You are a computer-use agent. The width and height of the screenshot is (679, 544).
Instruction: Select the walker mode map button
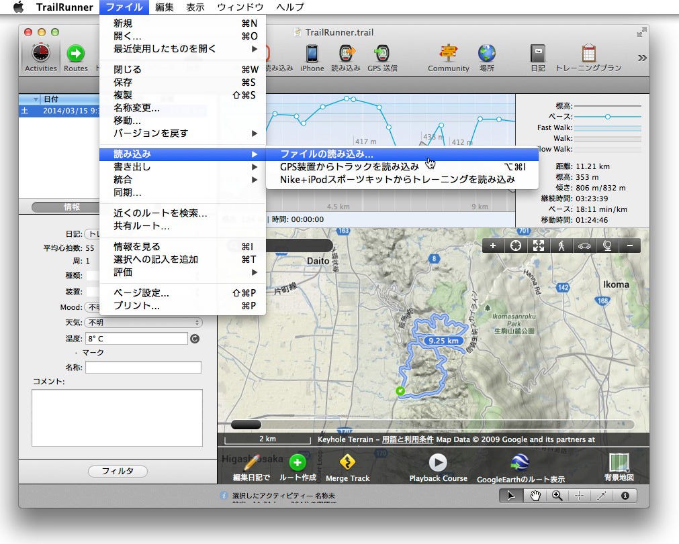pos(561,246)
